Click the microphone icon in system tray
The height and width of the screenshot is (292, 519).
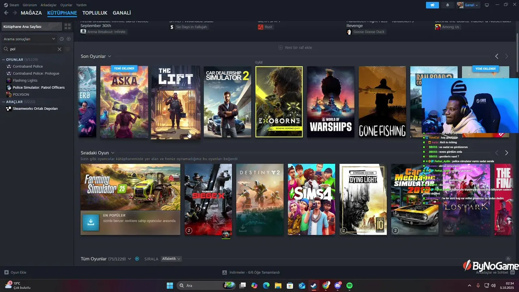[x=478, y=286]
